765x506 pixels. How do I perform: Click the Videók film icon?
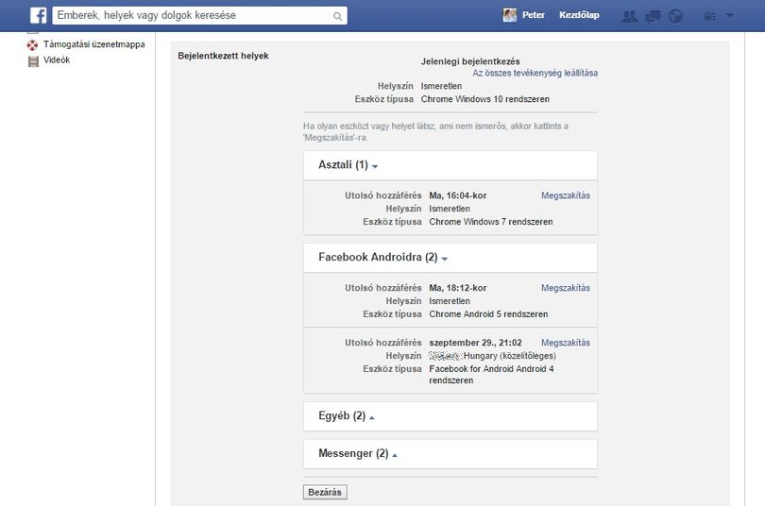click(33, 61)
